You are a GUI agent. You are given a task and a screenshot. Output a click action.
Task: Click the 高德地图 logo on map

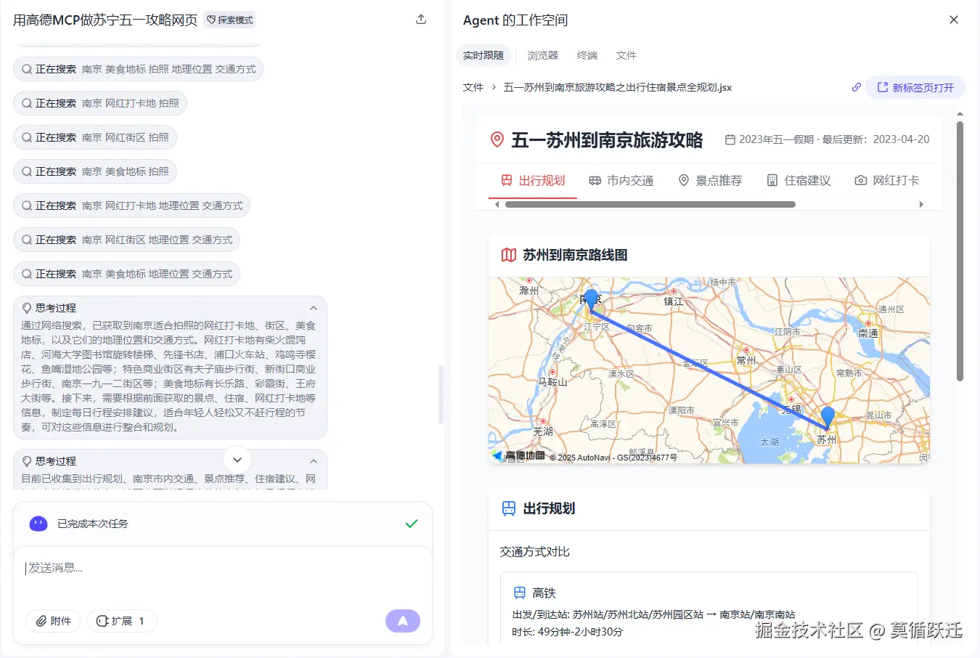[519, 455]
